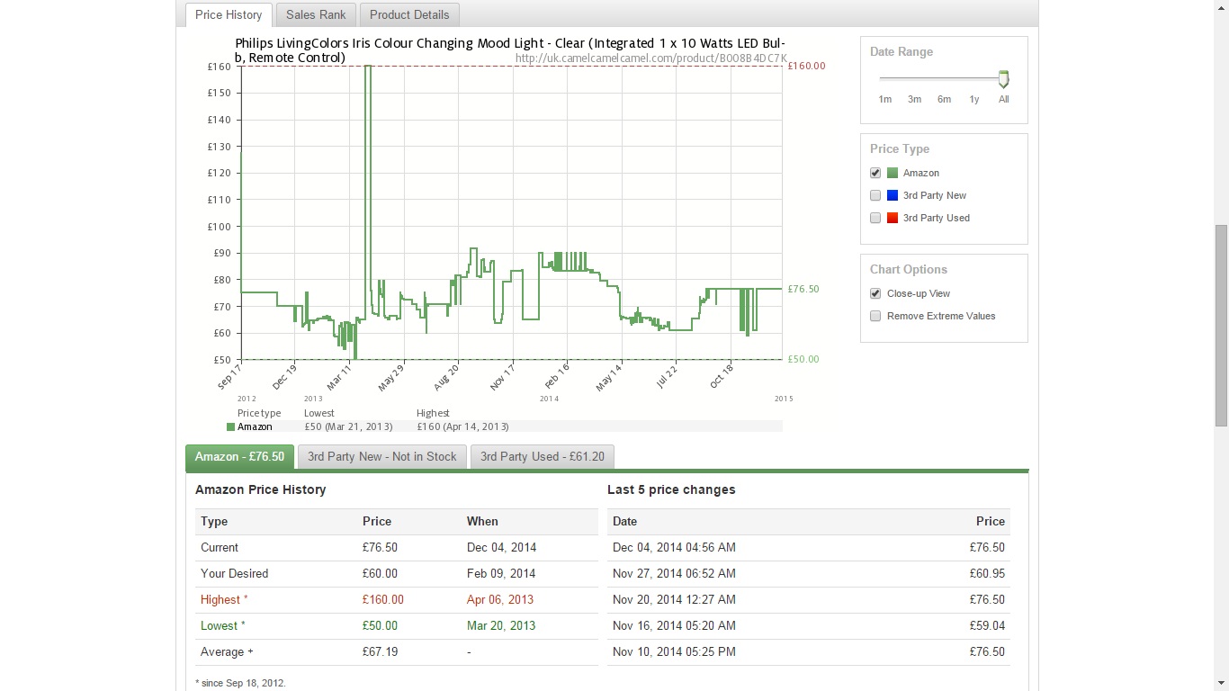Click the Average + row label
Screen dimensions: 1229x691
[227, 651]
